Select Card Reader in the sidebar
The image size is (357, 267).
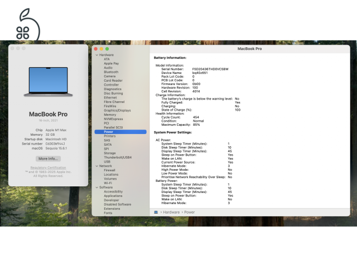pyautogui.click(x=113, y=81)
